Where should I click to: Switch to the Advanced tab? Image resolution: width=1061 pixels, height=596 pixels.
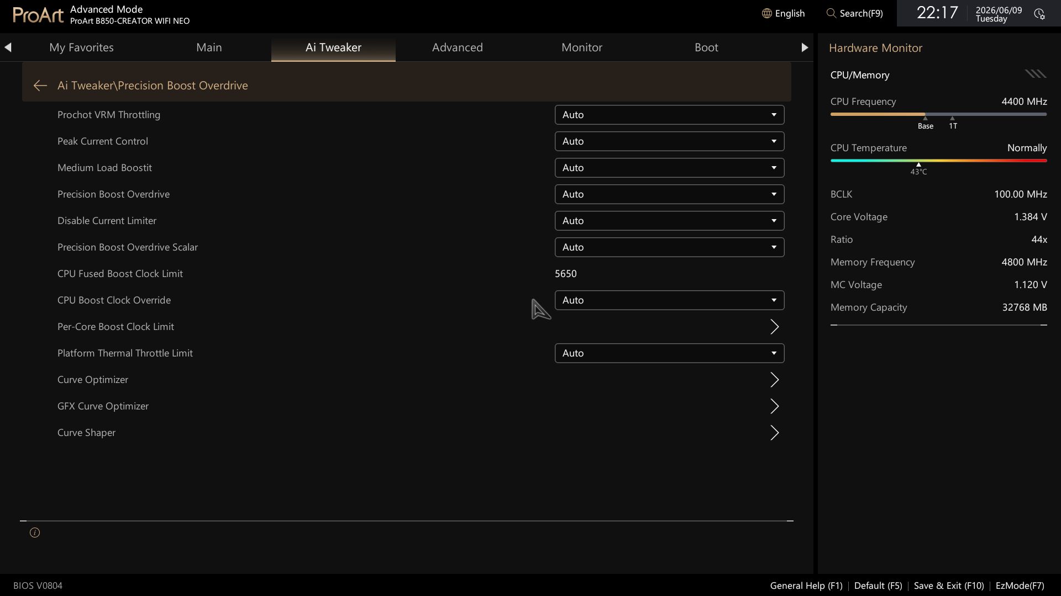click(x=458, y=47)
